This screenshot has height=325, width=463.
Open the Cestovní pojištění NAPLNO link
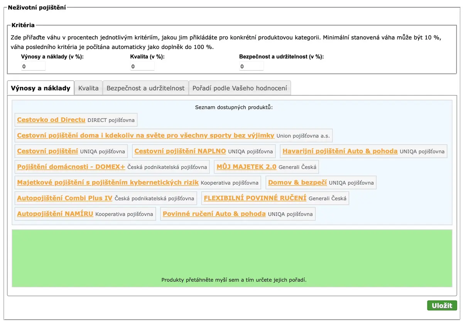click(180, 151)
